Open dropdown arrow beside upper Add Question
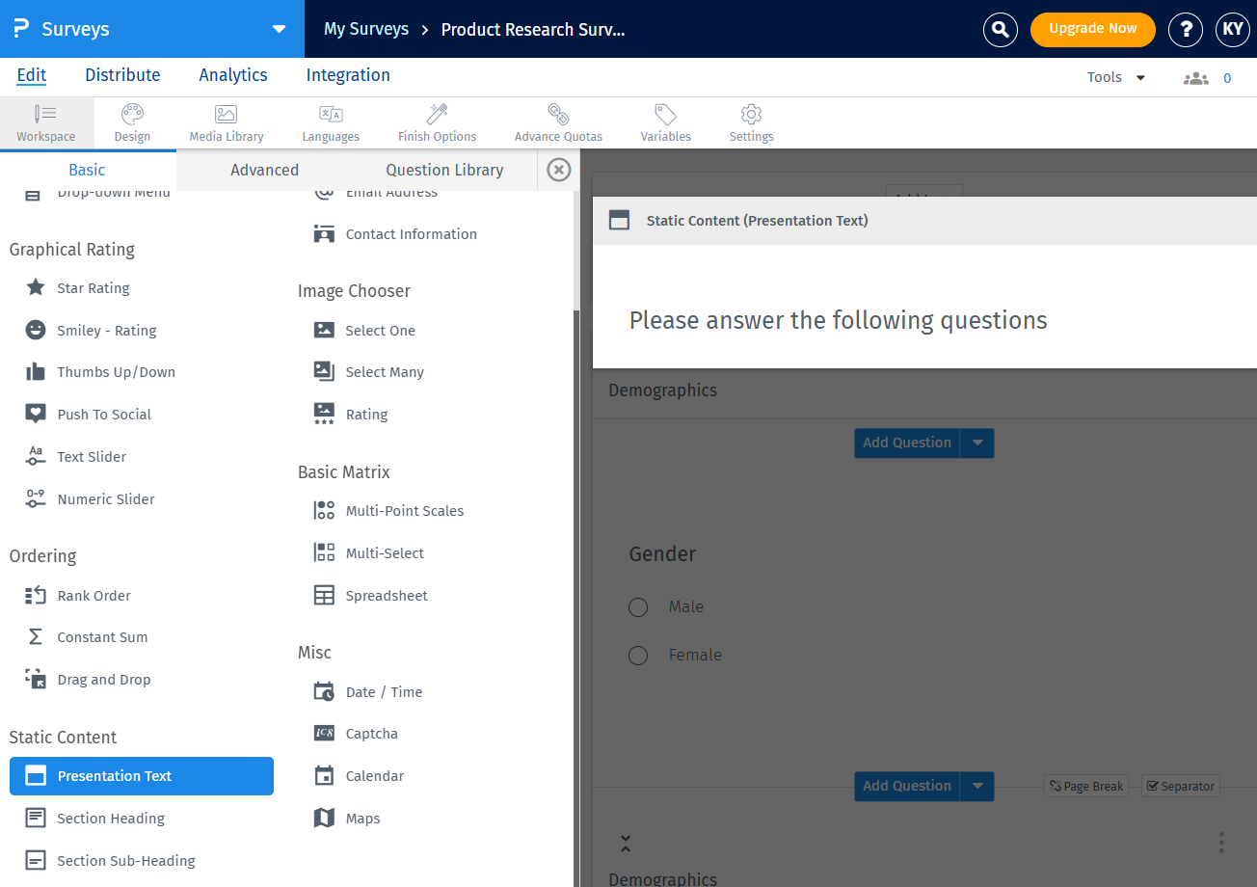This screenshot has width=1257, height=887. coord(977,443)
